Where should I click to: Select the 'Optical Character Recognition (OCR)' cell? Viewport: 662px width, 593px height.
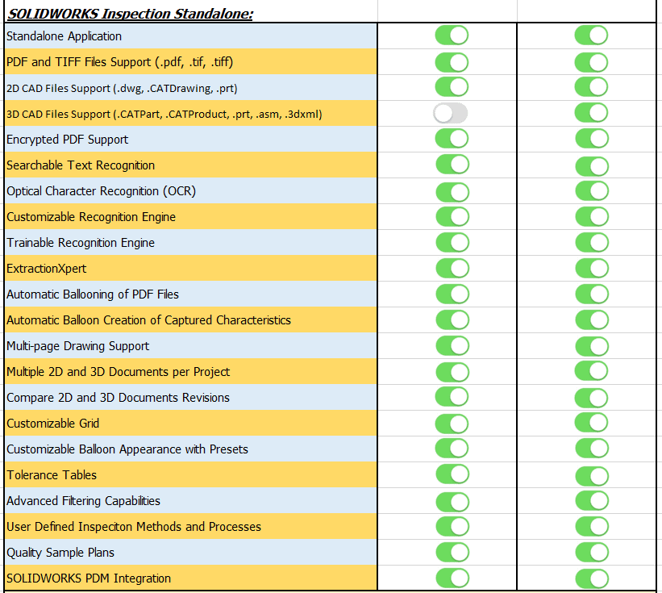pyautogui.click(x=190, y=190)
